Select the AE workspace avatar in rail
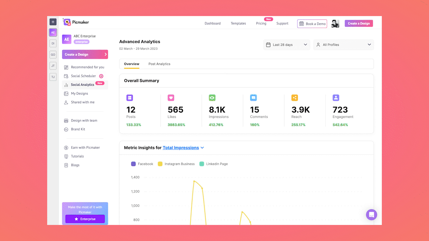This screenshot has height=241, width=429. pos(53,32)
